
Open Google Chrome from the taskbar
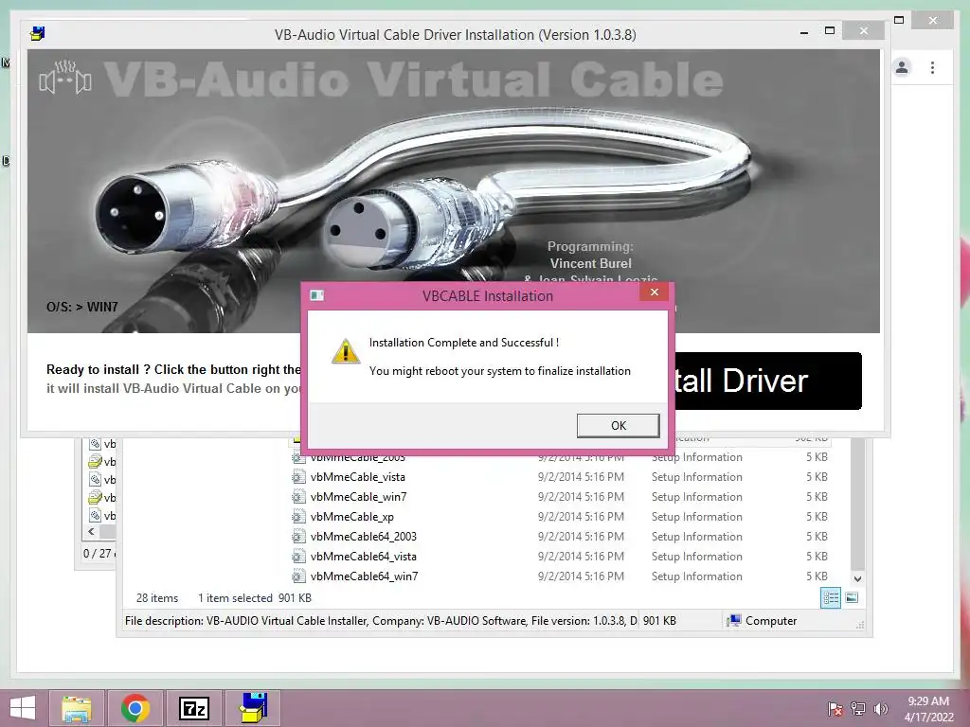pos(135,708)
